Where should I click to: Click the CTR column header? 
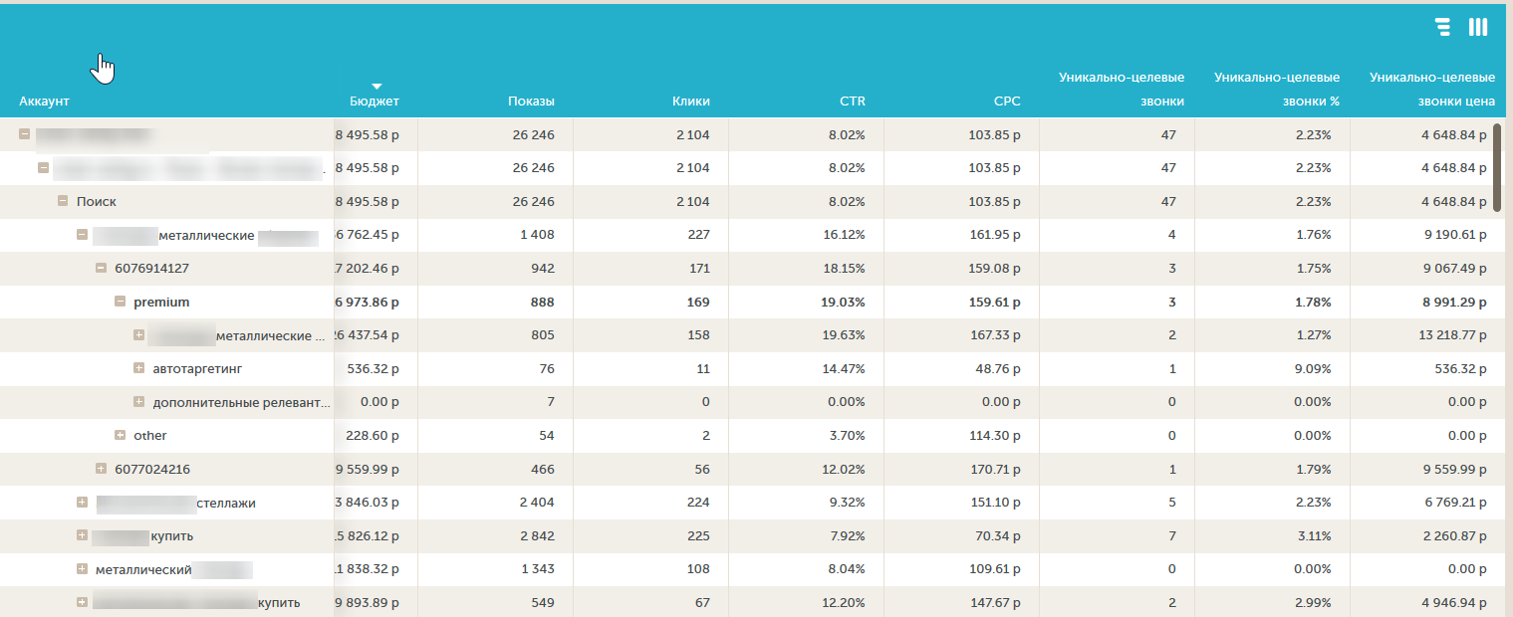point(852,102)
